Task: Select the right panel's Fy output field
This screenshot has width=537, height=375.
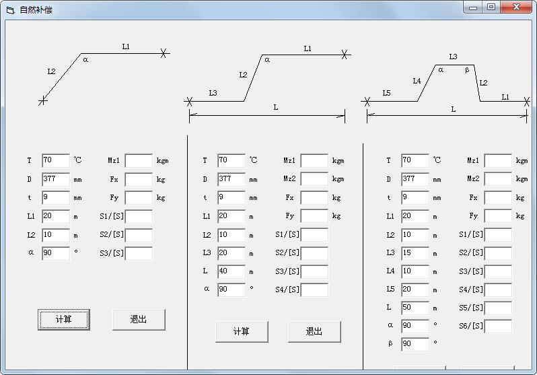Action: (x=498, y=216)
